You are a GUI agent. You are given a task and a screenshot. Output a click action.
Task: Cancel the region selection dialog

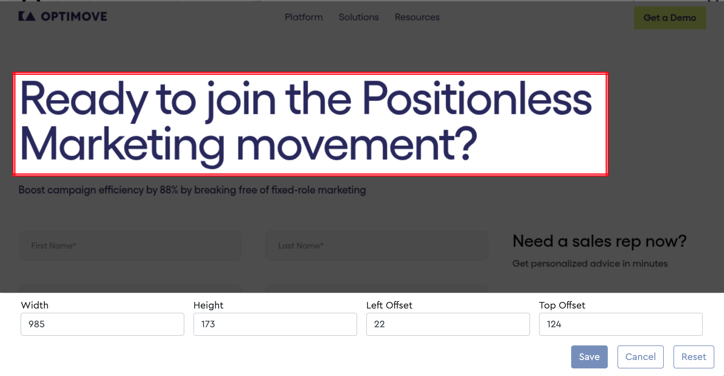[x=640, y=357]
